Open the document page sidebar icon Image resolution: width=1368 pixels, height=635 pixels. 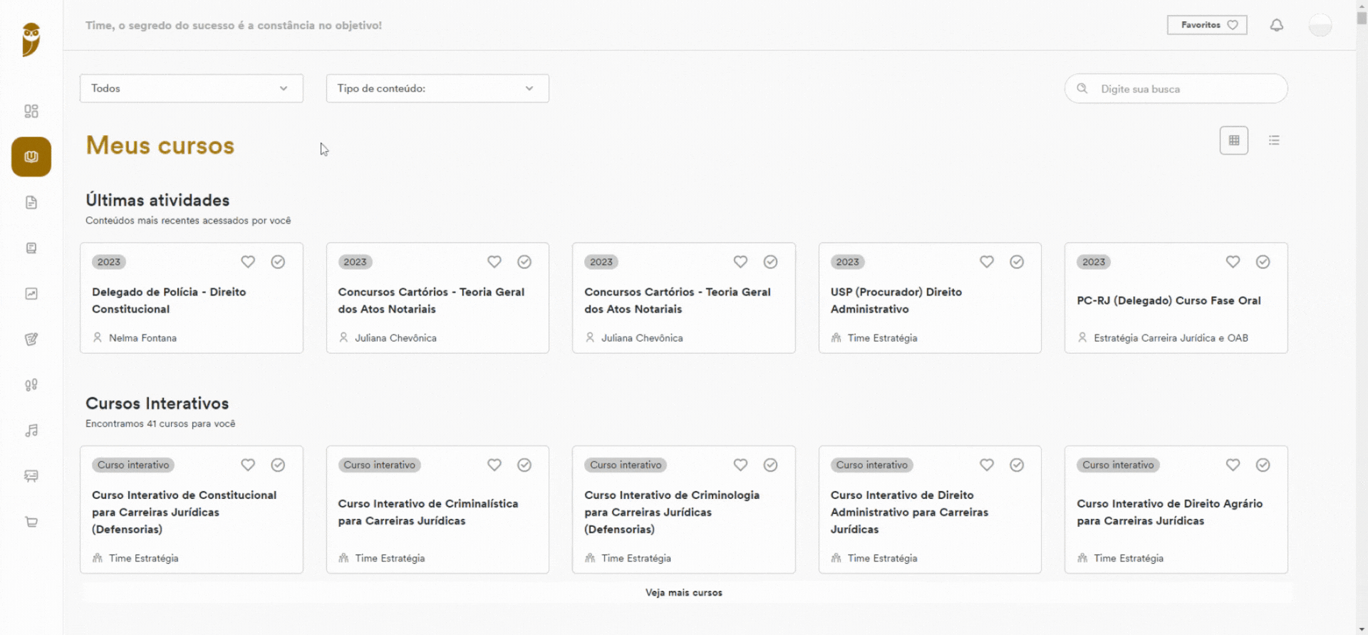[31, 202]
